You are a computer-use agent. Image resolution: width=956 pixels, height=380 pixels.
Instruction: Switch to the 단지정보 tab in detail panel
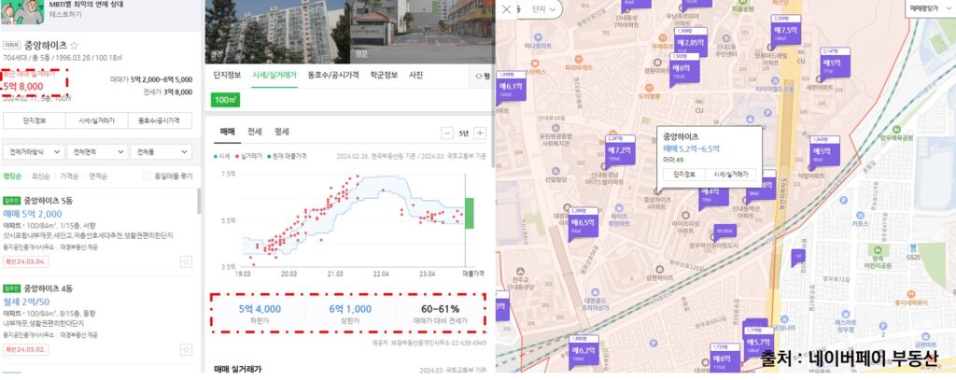tap(228, 76)
